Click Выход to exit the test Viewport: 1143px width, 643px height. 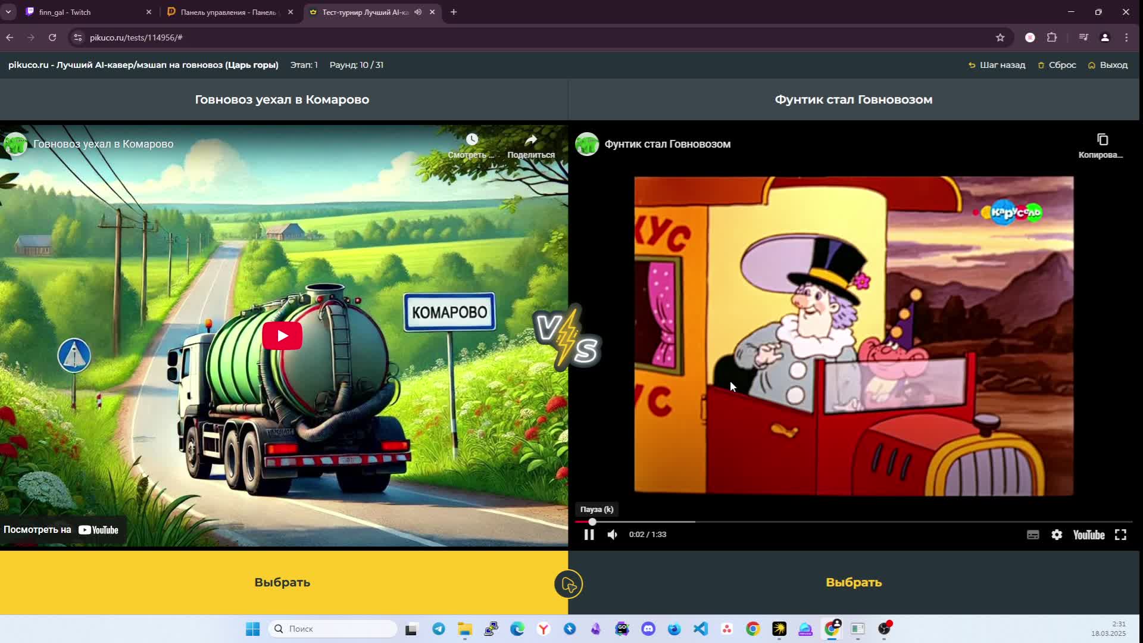tap(1108, 65)
